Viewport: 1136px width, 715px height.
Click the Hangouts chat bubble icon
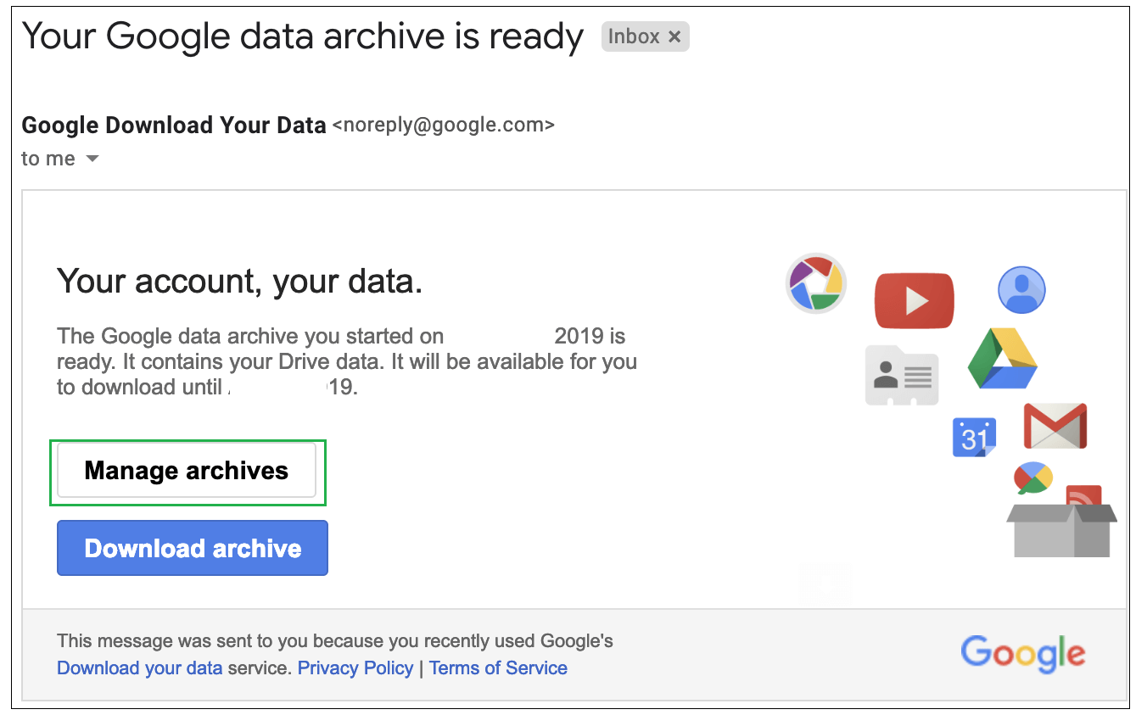click(1033, 478)
